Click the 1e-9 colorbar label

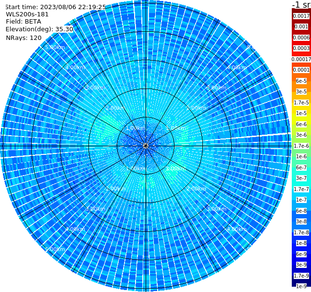(x=301, y=286)
